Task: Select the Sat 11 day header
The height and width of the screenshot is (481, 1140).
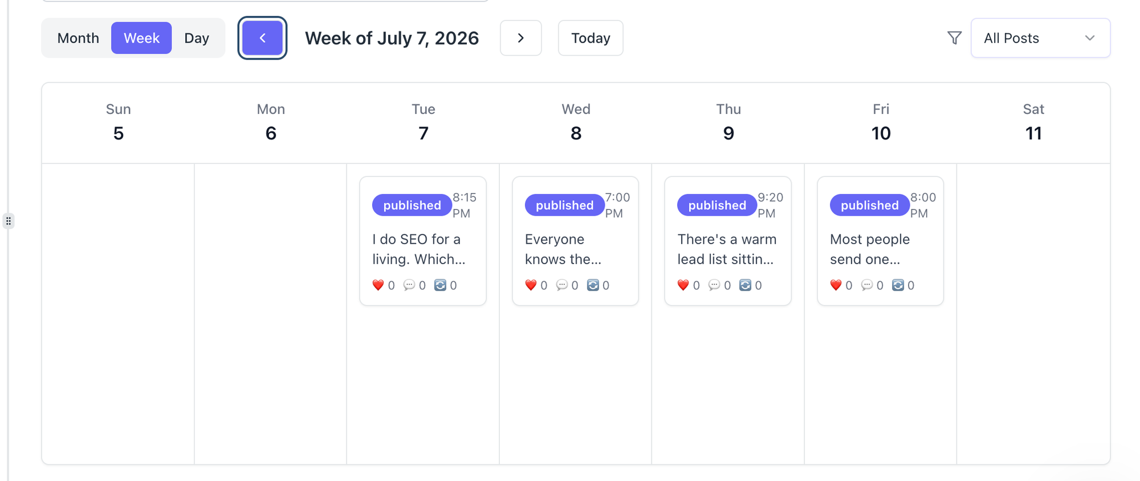Action: click(x=1033, y=122)
